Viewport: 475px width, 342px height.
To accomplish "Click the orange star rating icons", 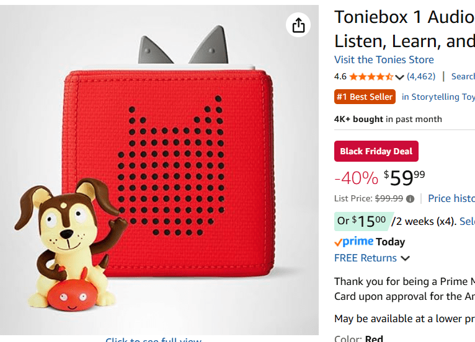I will point(371,77).
